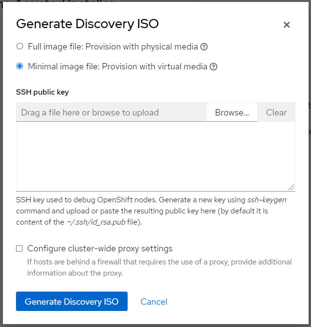Clear the uploaded SSH key file

click(276, 113)
